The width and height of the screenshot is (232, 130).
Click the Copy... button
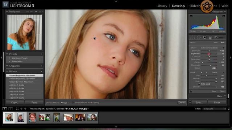(x=15, y=103)
